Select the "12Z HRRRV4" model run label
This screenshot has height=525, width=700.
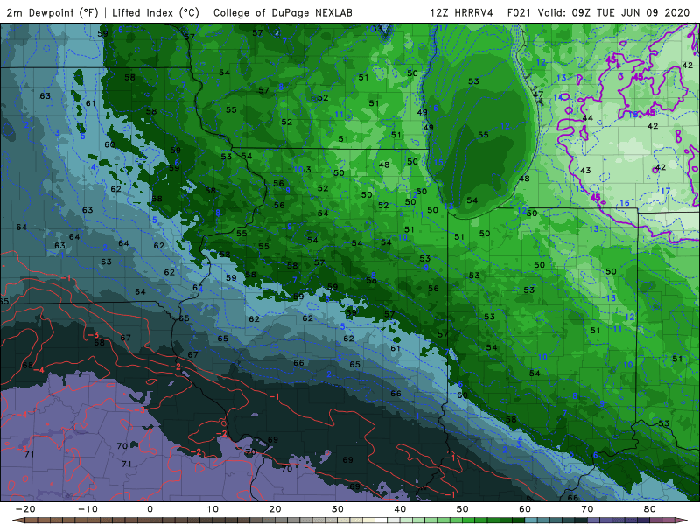pos(462,12)
